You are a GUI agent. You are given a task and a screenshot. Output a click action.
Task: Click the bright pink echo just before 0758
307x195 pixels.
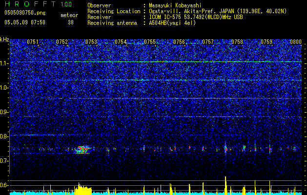(226, 149)
